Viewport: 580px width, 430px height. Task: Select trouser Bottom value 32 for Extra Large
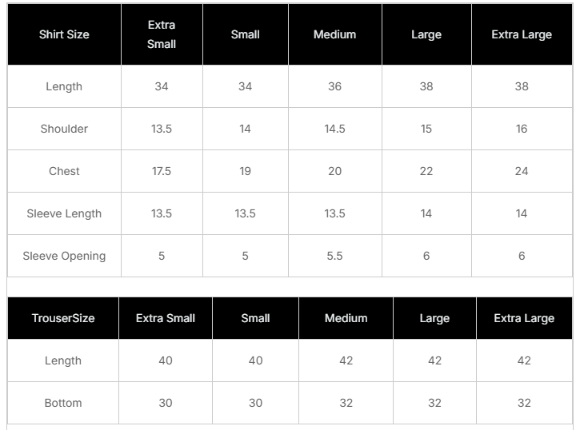coord(524,403)
